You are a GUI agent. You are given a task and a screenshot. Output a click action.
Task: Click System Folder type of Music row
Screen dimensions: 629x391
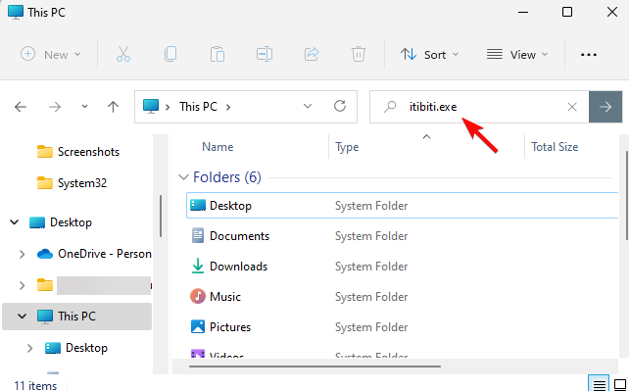point(371,297)
